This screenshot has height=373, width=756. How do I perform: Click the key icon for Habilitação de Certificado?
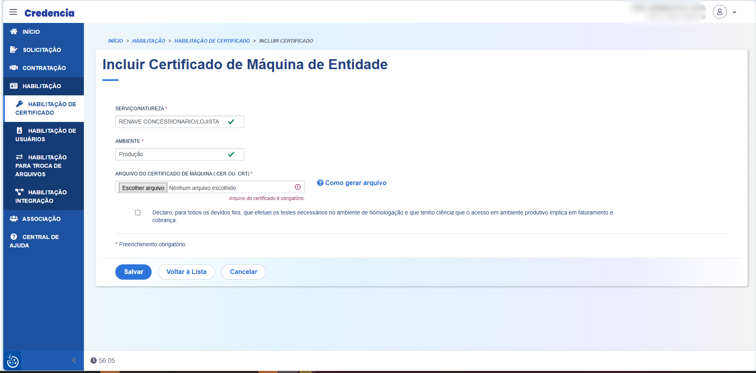point(19,104)
